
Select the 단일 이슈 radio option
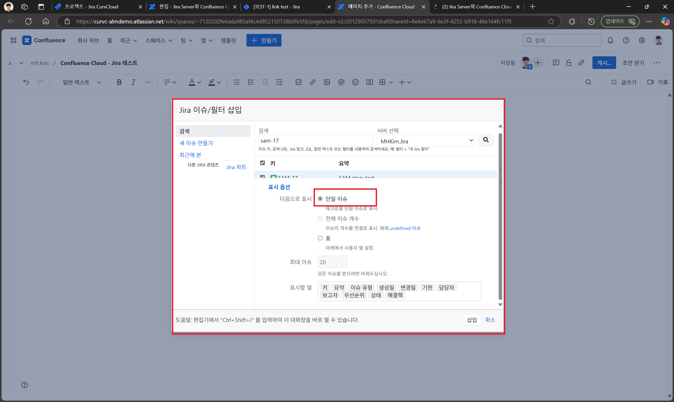click(x=320, y=199)
